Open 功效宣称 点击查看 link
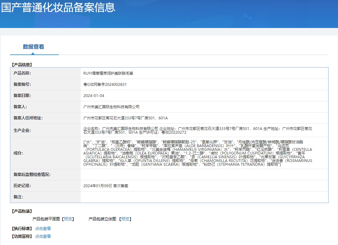 (x=43, y=236)
